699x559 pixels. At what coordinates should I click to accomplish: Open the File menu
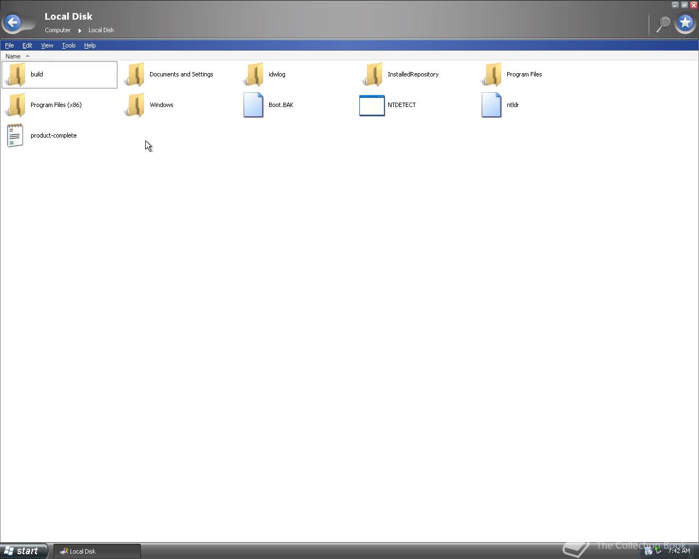(x=9, y=45)
